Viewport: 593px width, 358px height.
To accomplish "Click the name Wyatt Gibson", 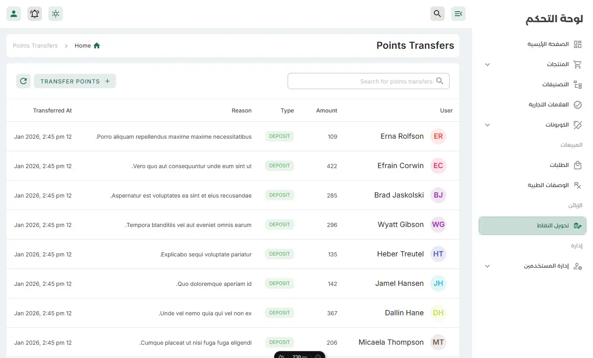I will coord(401,225).
